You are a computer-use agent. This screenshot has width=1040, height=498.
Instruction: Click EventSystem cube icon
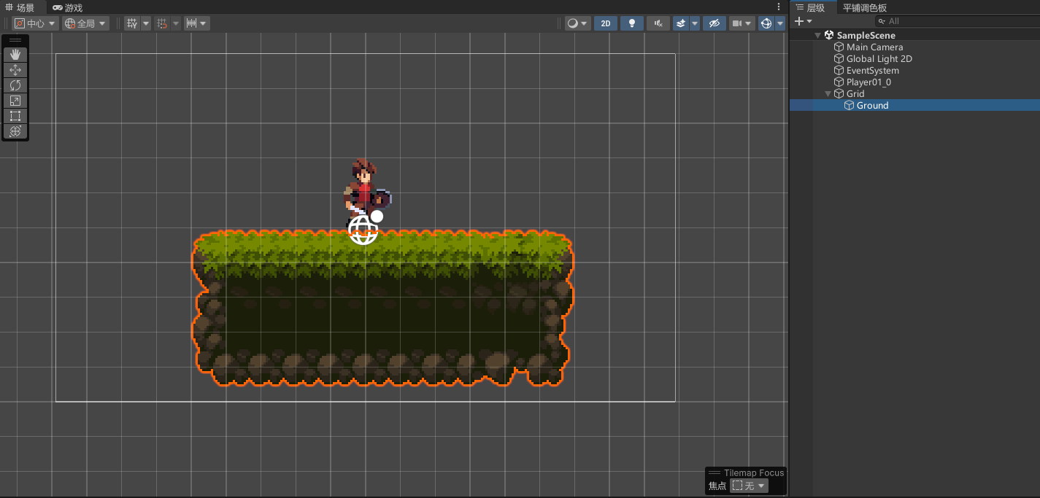coord(839,70)
